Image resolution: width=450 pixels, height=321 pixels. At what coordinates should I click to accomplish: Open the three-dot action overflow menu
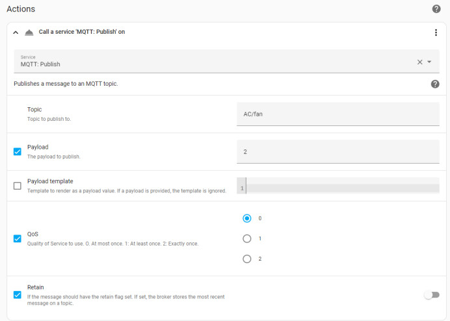[x=436, y=32]
